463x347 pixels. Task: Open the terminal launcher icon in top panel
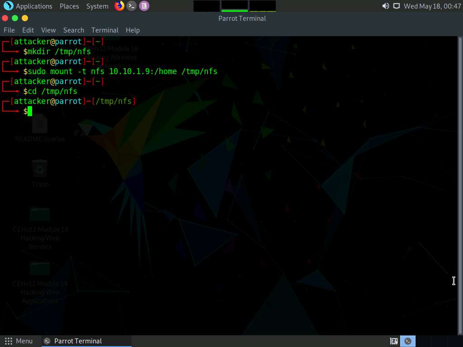(x=132, y=6)
